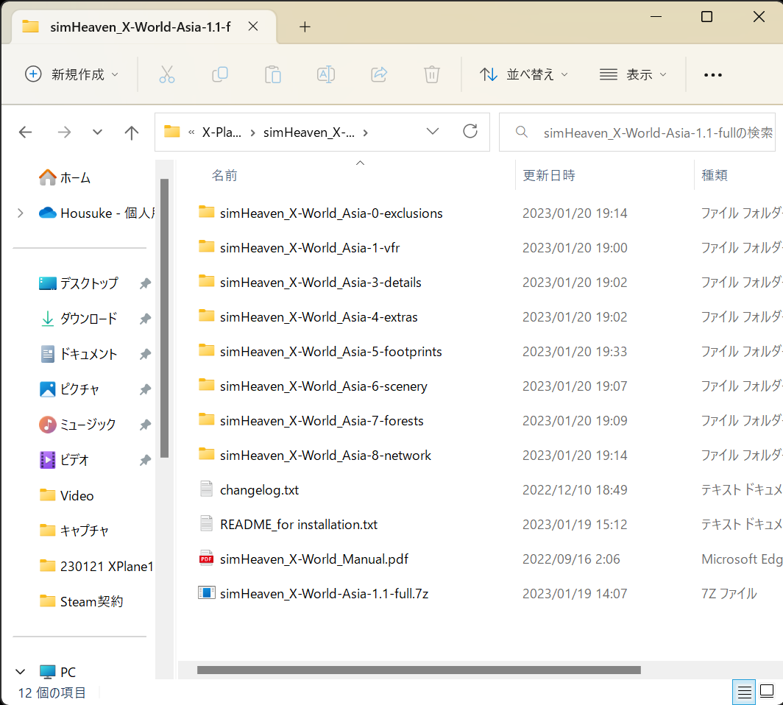This screenshot has height=705, width=783.
Task: Click the changelog.txt file icon
Action: tap(206, 489)
